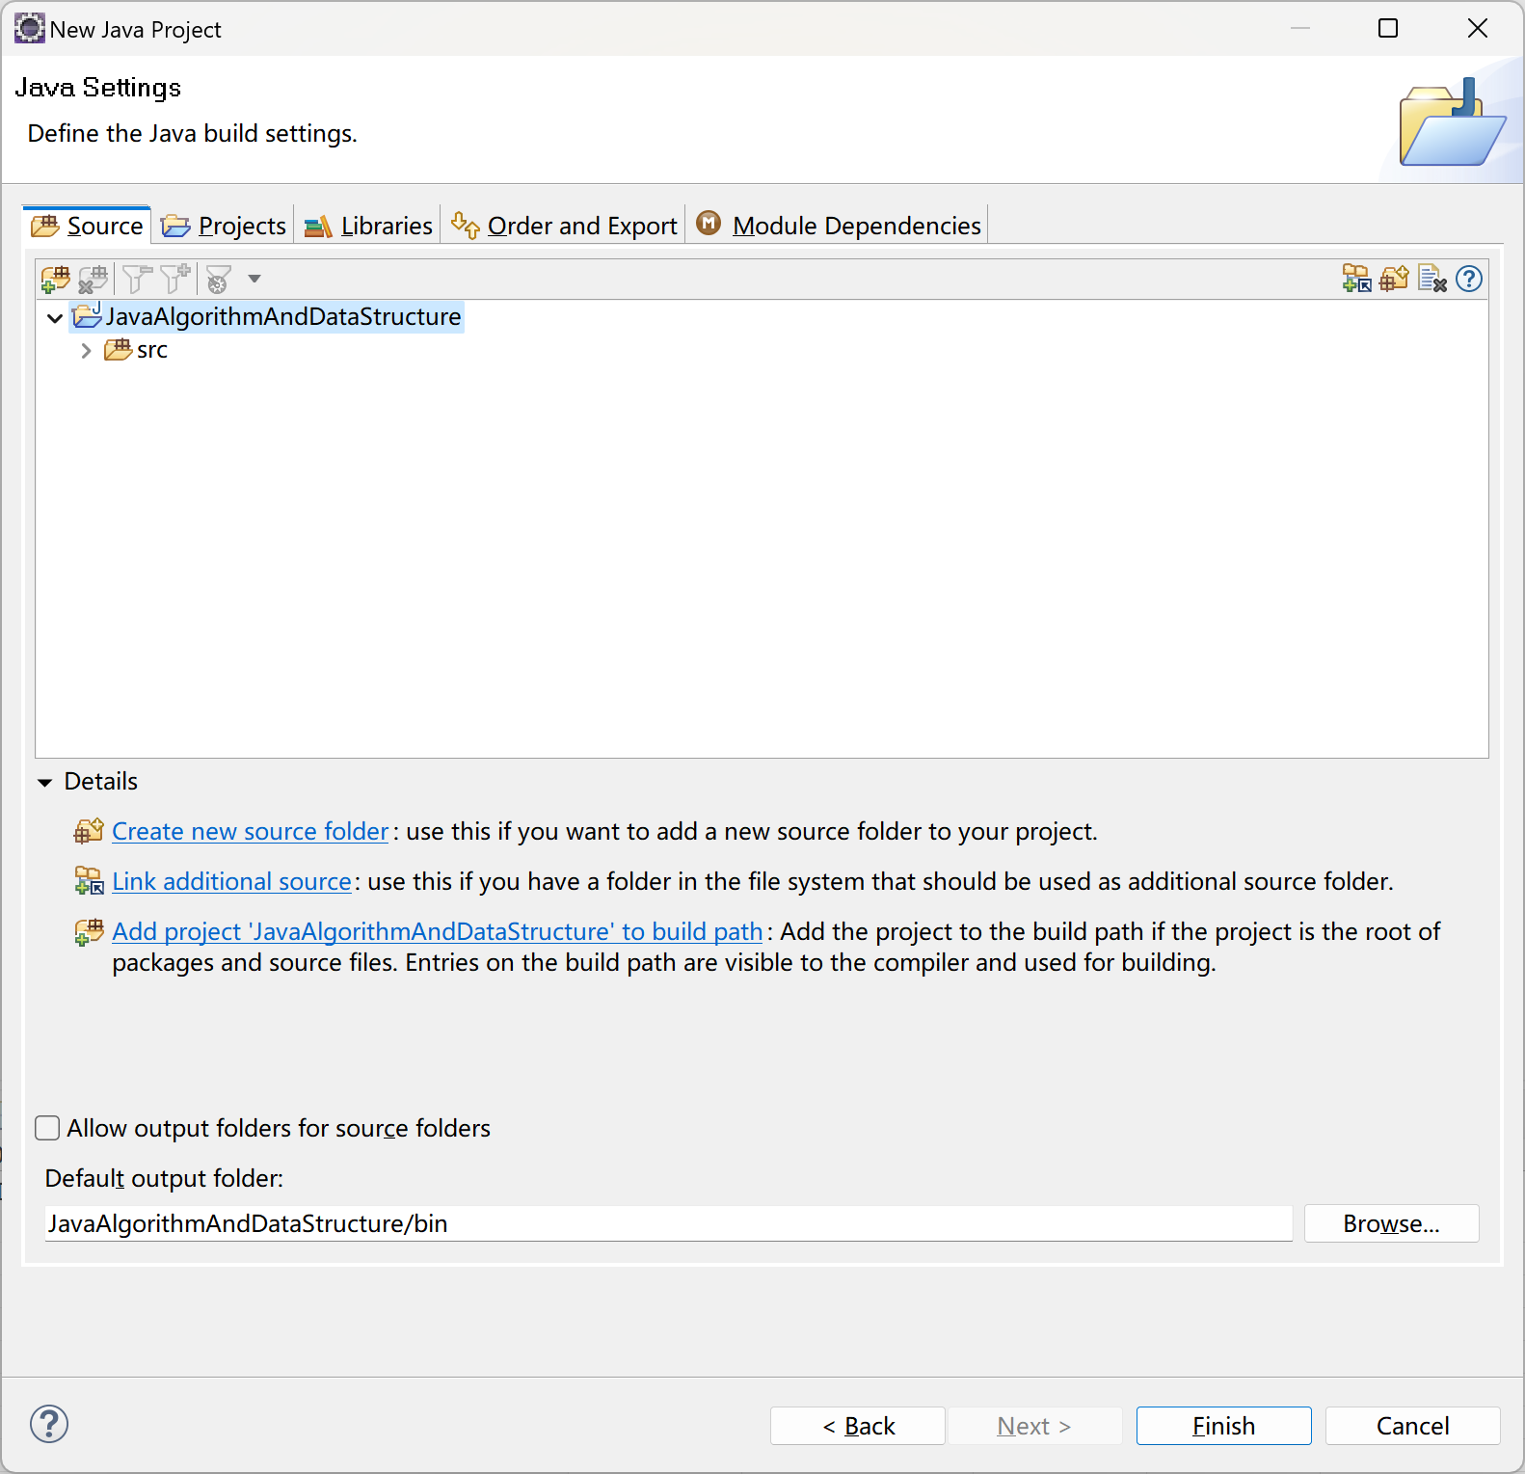The height and width of the screenshot is (1474, 1525).
Task: Click Add to build path toolbar icon
Action: [56, 280]
